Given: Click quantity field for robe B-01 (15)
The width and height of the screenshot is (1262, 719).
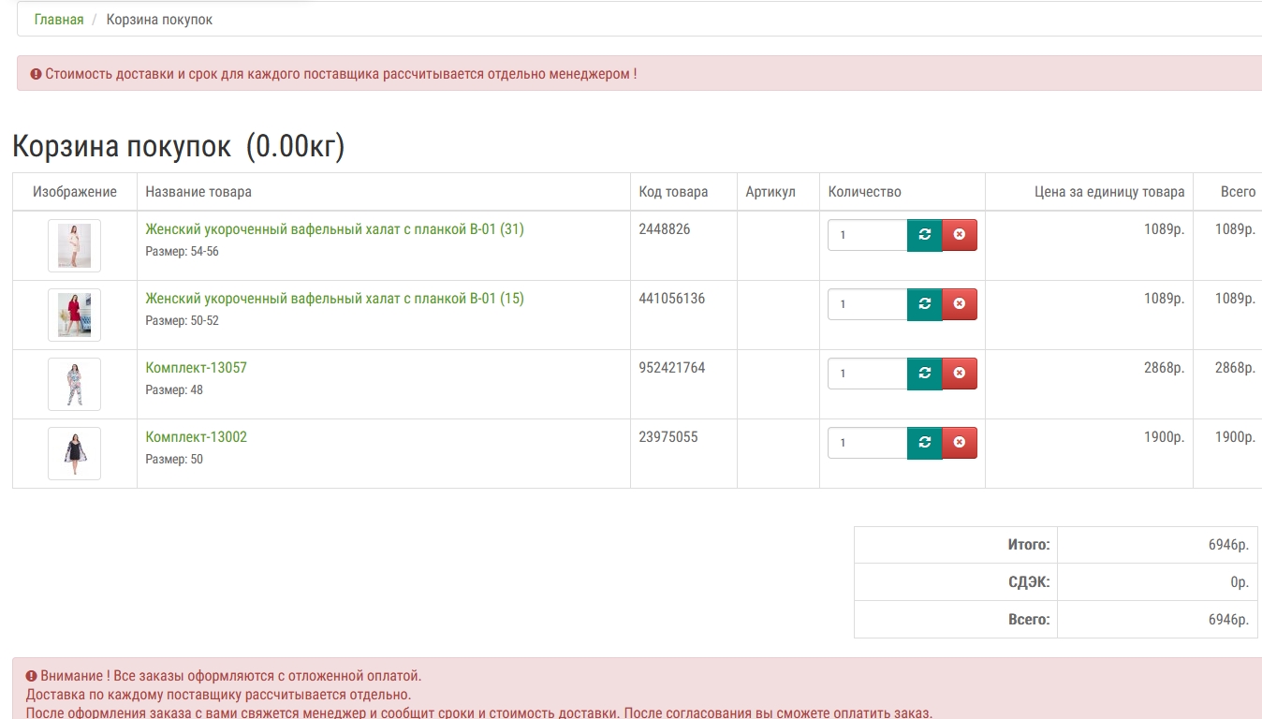Looking at the screenshot, I should point(867,304).
